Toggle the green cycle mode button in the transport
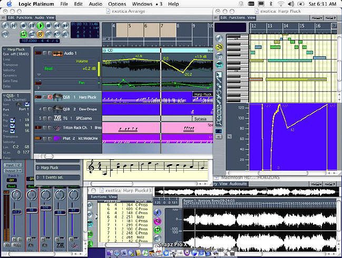342x258 pixels. (24, 34)
